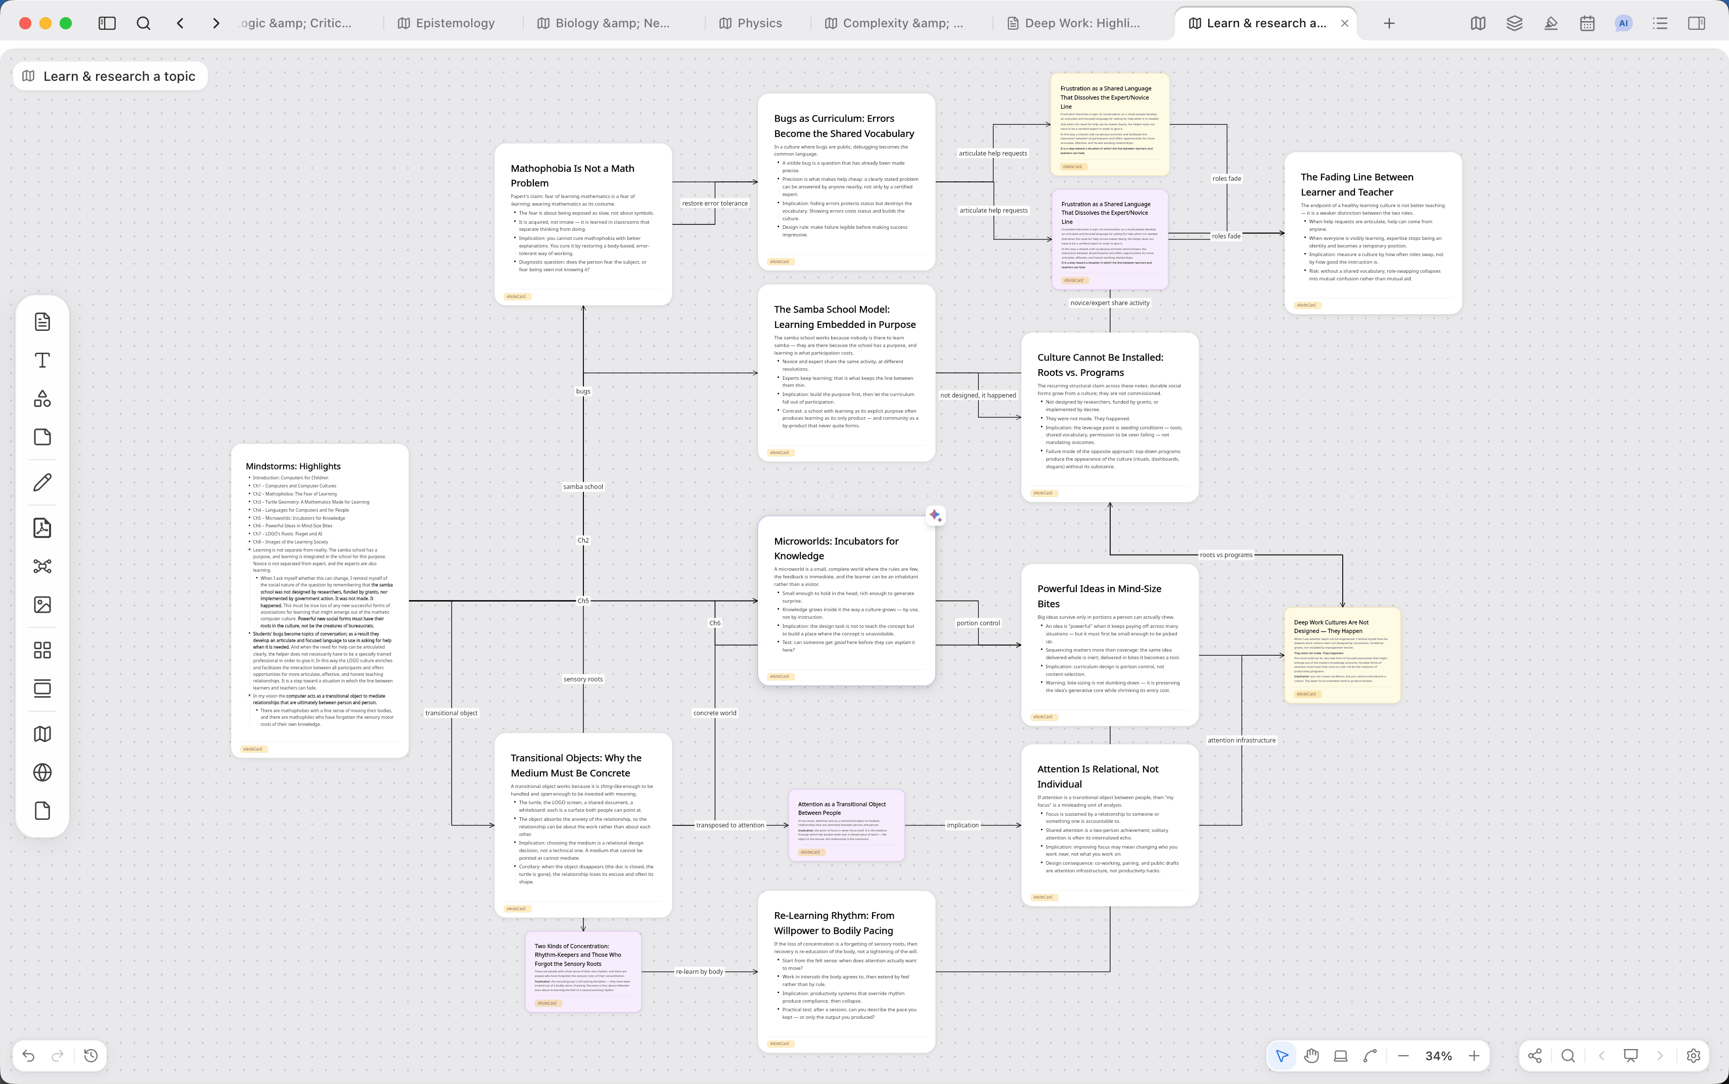The image size is (1729, 1084).
Task: Open the stacked layers icon in top bar
Action: tap(1515, 23)
